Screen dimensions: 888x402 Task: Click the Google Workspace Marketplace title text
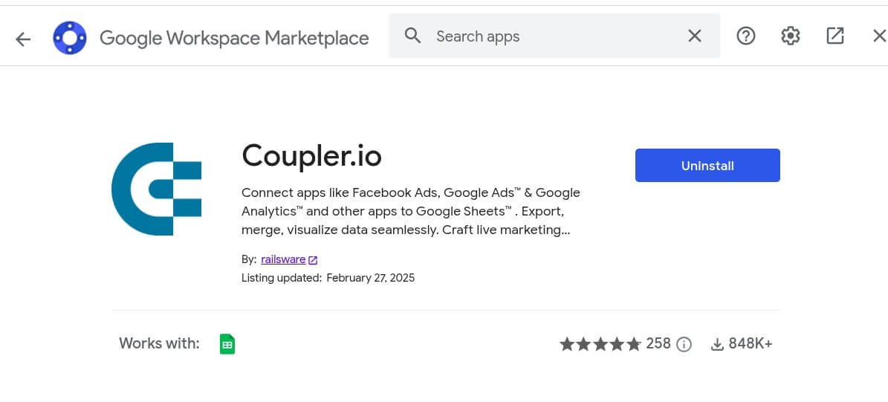pos(234,38)
